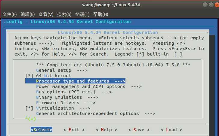Open Binary Emulations submenu
This screenshot has width=219, height=136.
67,97
